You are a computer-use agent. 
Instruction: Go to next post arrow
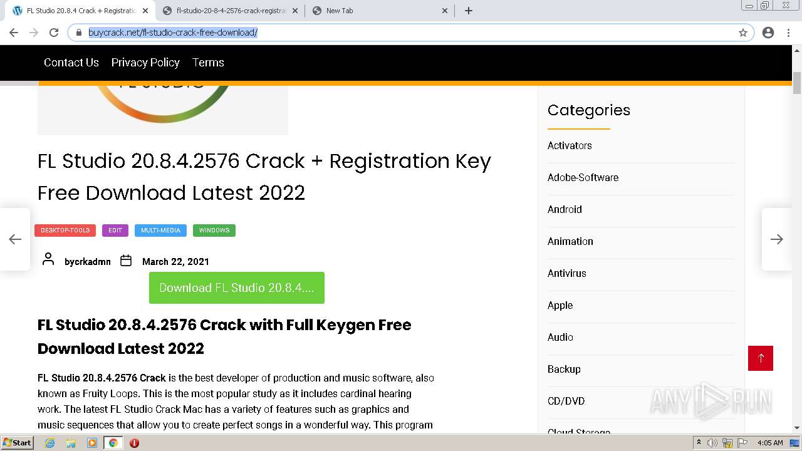click(x=777, y=239)
